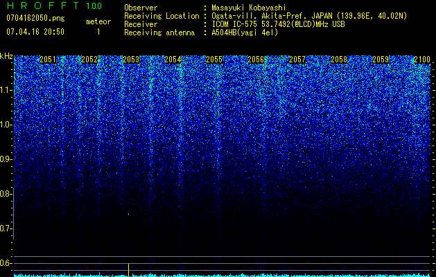The width and height of the screenshot is (436, 277).
Task: Click the orange meteor echo dot in spectrogram
Action: point(128,214)
